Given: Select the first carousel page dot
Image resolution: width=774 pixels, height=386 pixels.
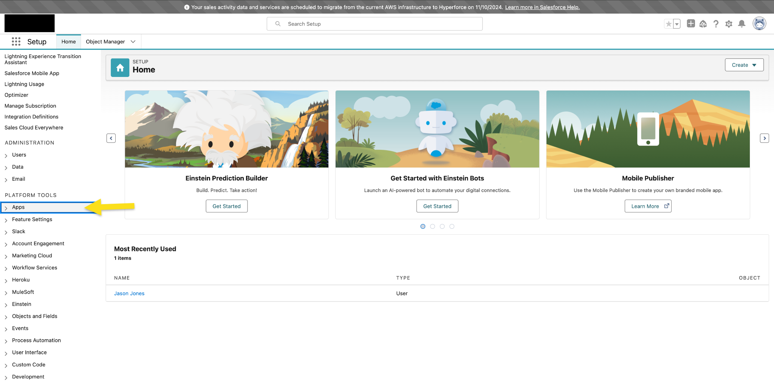Looking at the screenshot, I should [x=423, y=226].
